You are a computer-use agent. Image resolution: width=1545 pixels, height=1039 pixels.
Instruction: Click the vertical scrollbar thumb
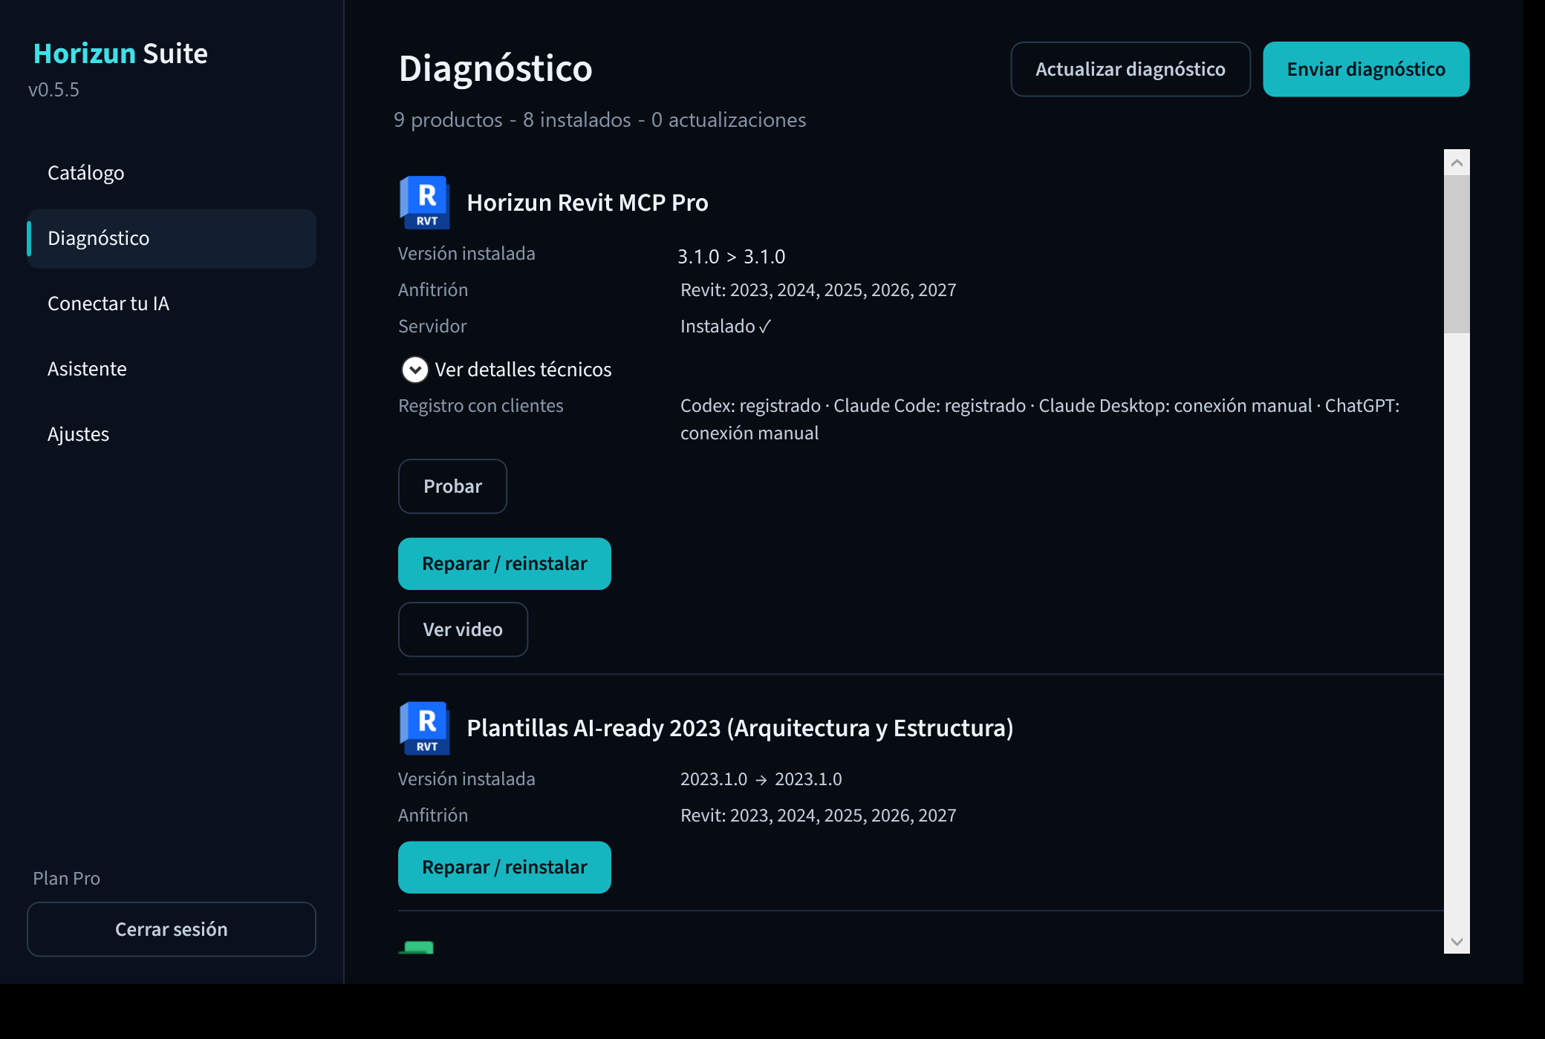(x=1457, y=254)
